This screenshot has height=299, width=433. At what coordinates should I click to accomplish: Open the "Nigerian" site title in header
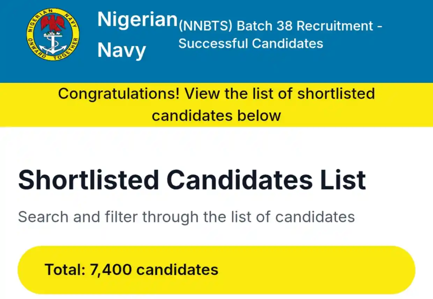(x=137, y=19)
